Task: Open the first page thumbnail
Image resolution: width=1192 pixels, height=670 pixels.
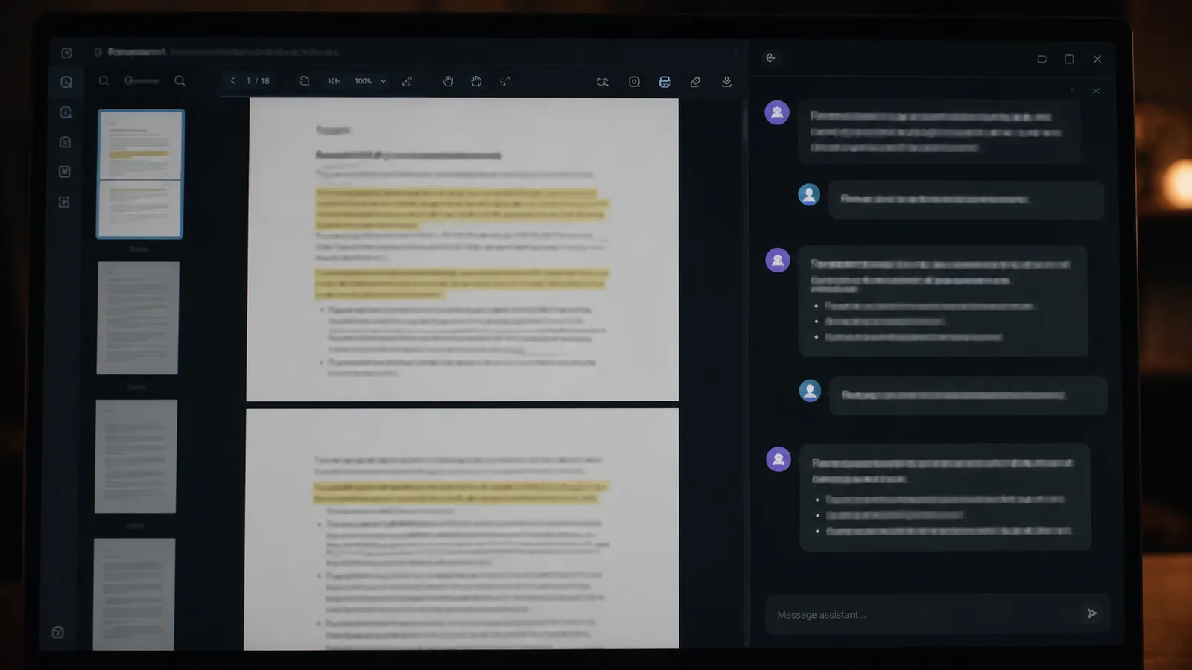Action: tap(140, 174)
